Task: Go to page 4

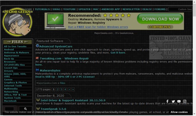Action: coord(65,89)
